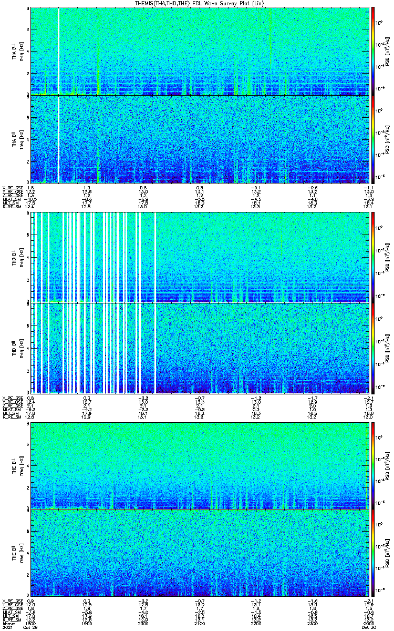Click the PSD color bar beside THE B-perpendicular

coord(372,465)
